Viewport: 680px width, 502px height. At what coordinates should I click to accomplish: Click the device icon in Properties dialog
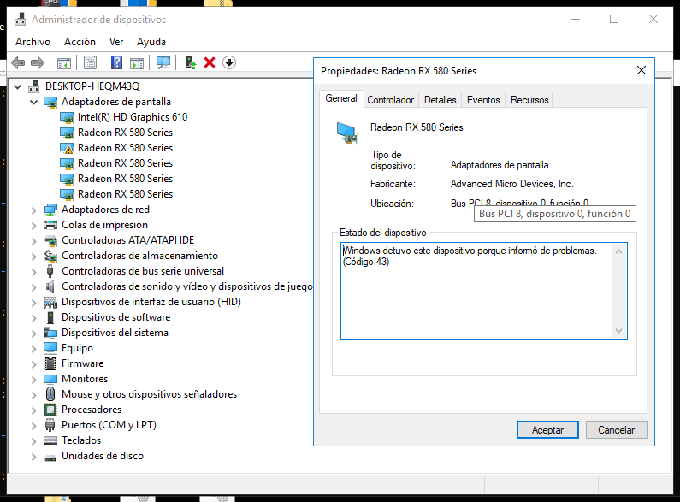pos(347,133)
